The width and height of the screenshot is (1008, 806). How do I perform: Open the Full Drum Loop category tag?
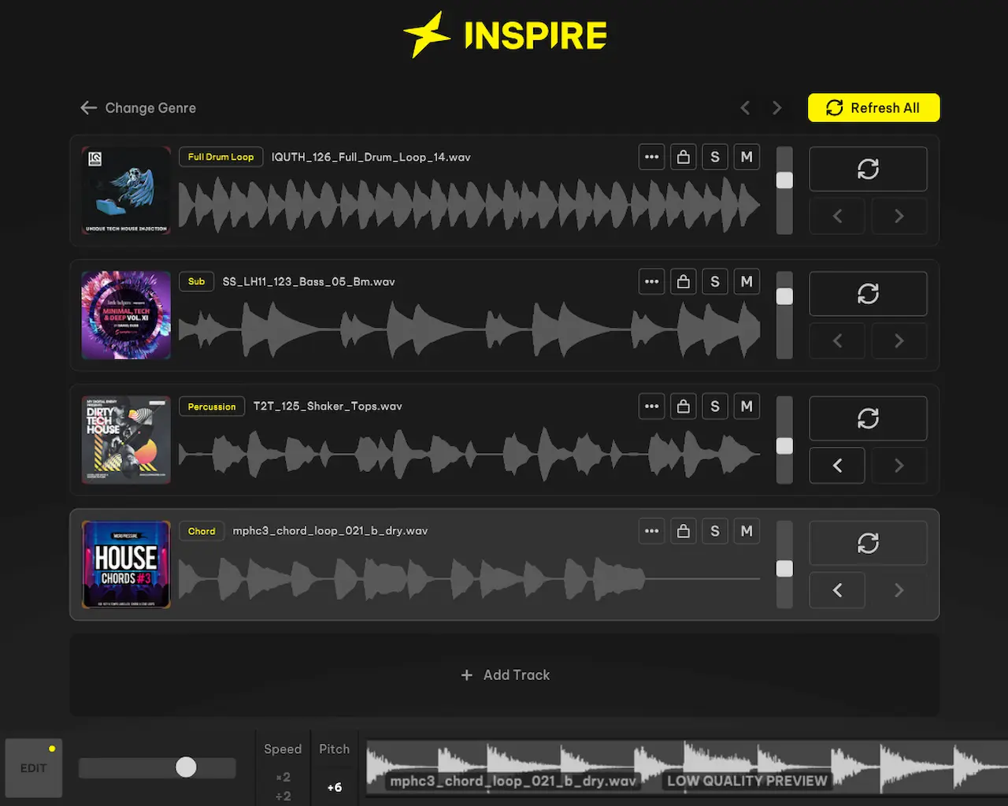point(220,157)
